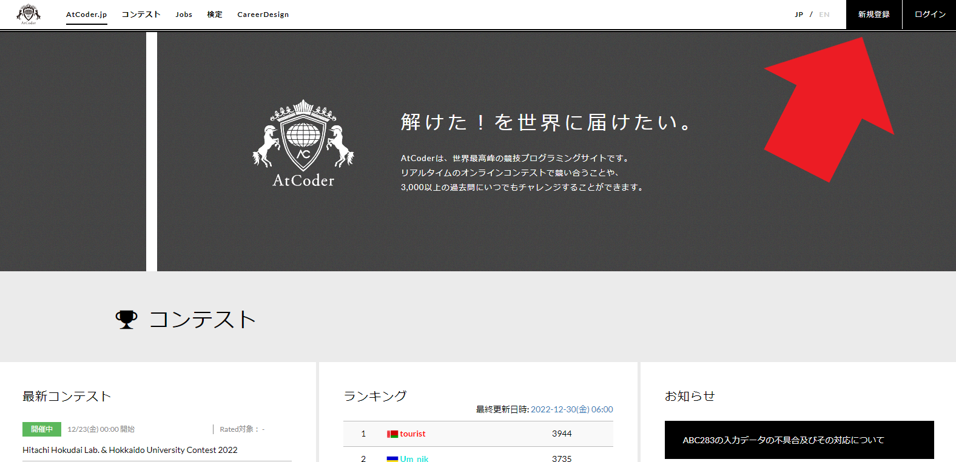
Task: Click the large AtCoder crest in the banner
Action: coord(303,144)
